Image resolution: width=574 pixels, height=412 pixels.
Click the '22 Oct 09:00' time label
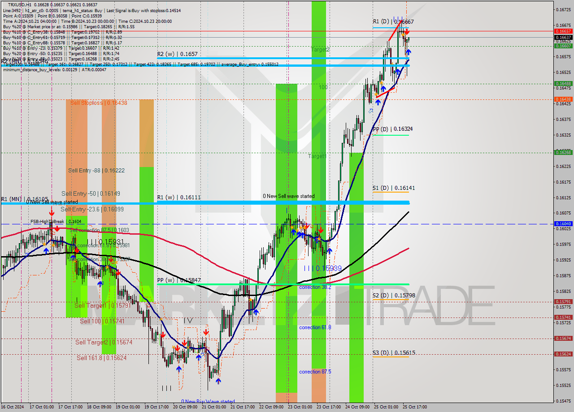coord(270,407)
